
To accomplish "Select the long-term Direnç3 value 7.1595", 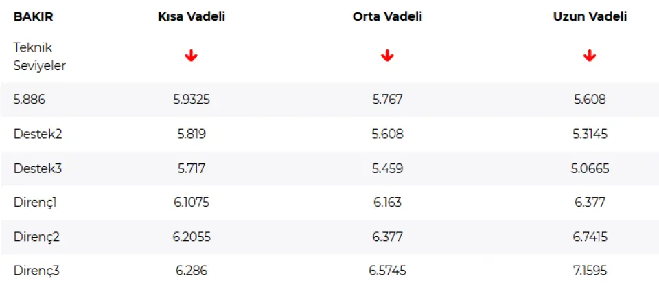I will [590, 271].
